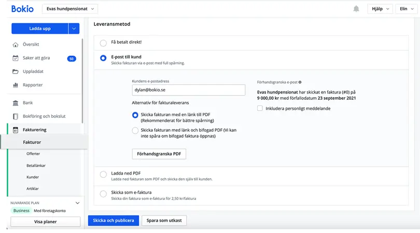
Task: Open Saker att göra checklist icon
Action: 16,58
